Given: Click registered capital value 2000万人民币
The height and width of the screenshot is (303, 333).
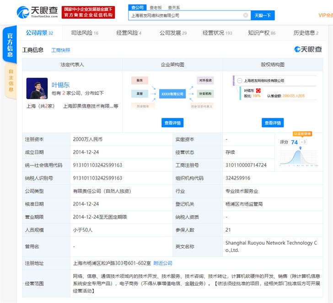Looking at the screenshot, I should [88, 139].
